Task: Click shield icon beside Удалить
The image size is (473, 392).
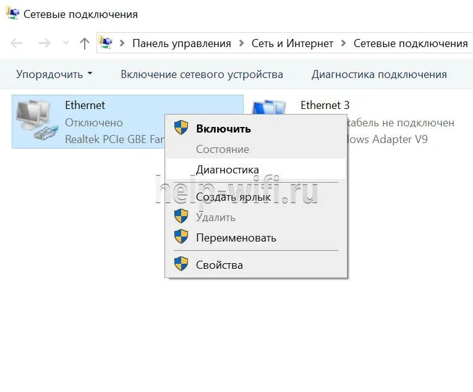Action: [x=181, y=216]
